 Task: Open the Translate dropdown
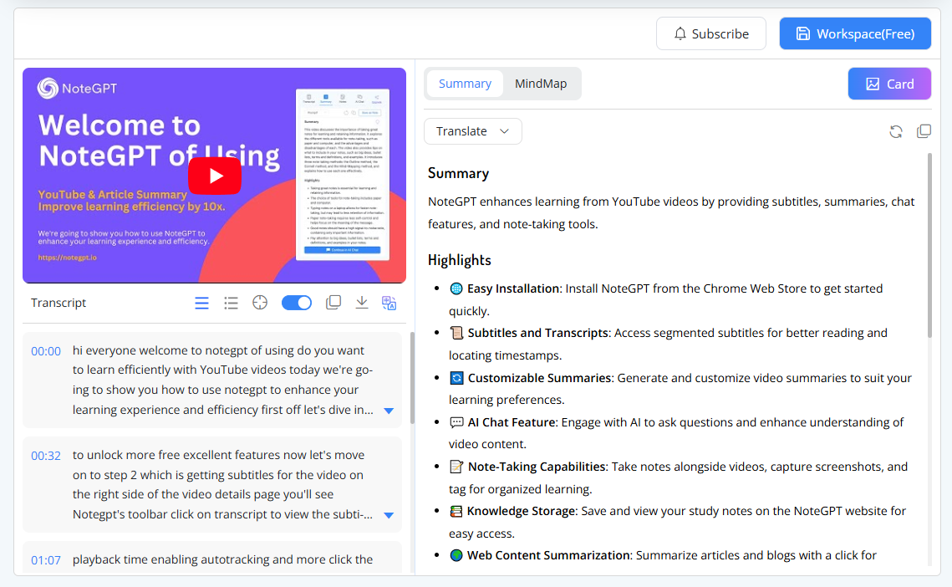point(472,131)
